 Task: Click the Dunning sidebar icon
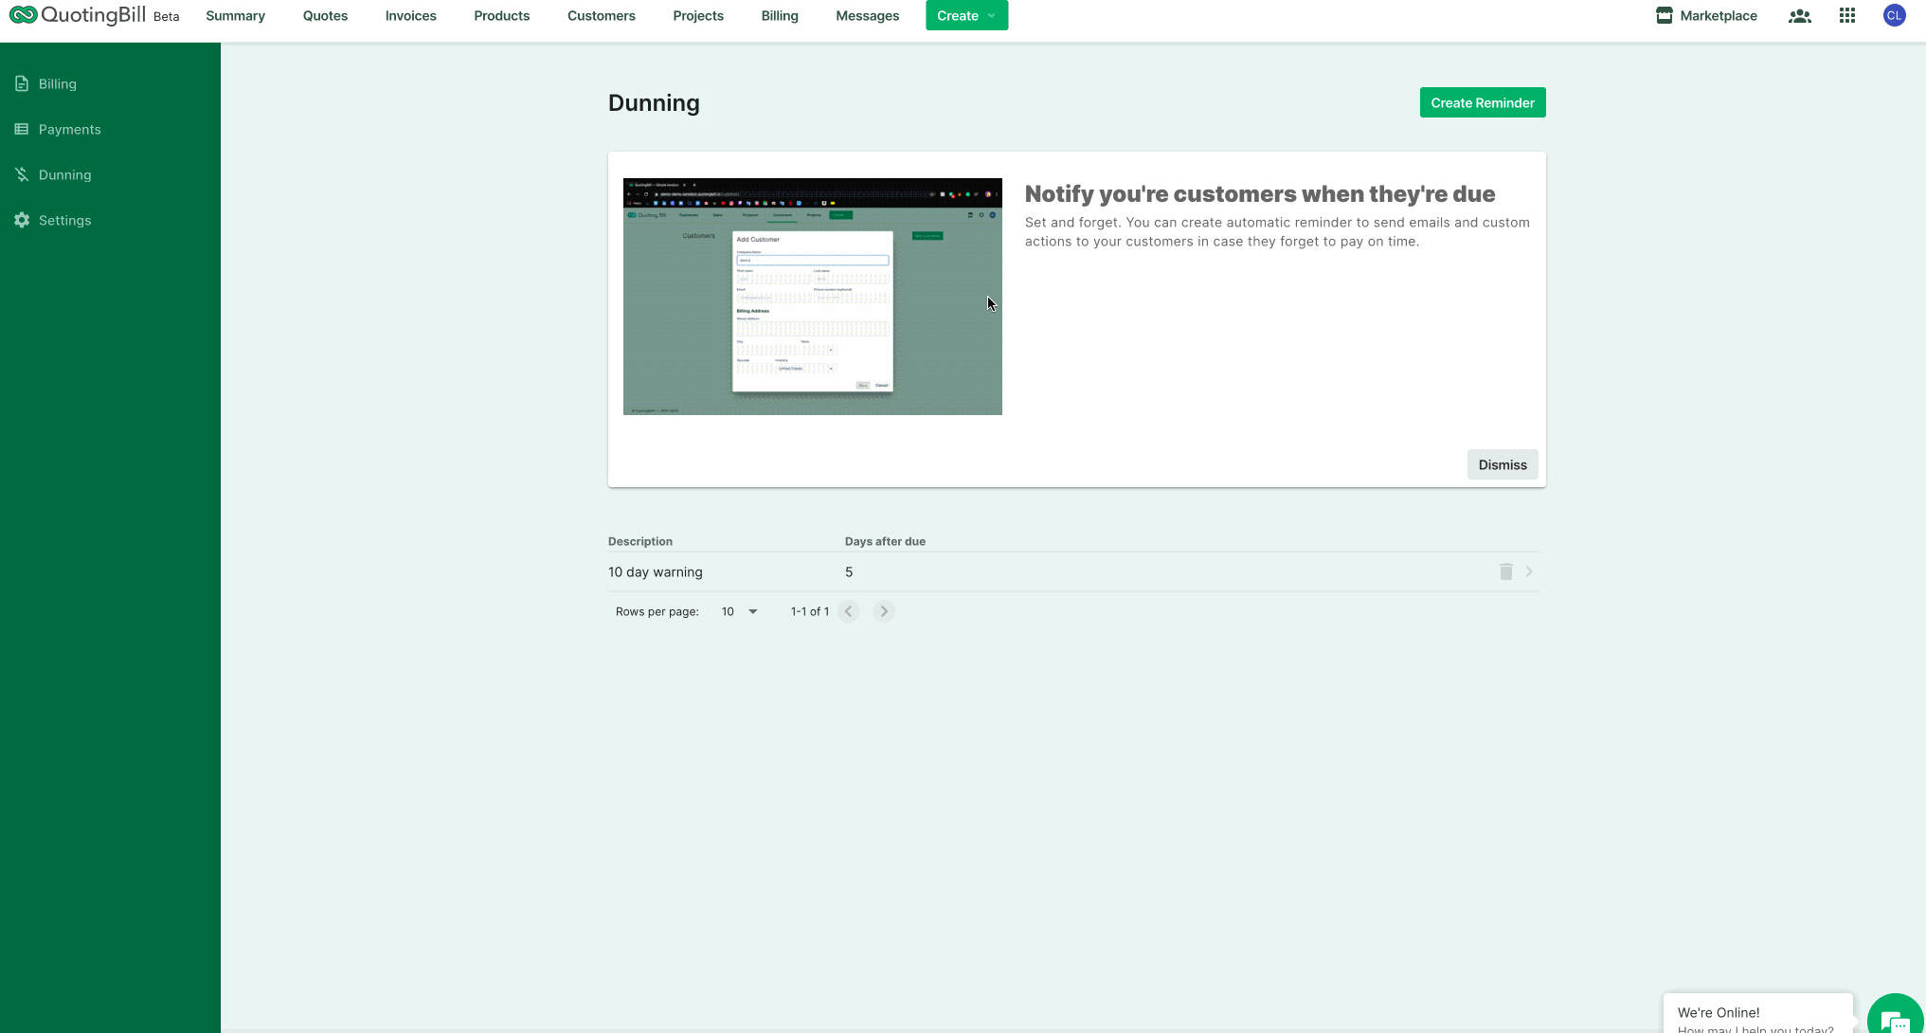click(22, 174)
